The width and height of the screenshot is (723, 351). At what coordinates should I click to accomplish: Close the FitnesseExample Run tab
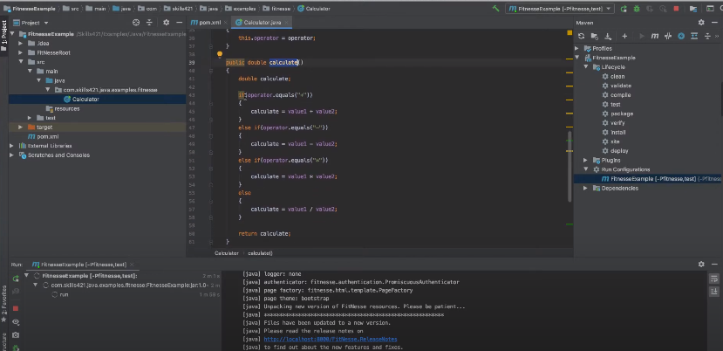(132, 265)
